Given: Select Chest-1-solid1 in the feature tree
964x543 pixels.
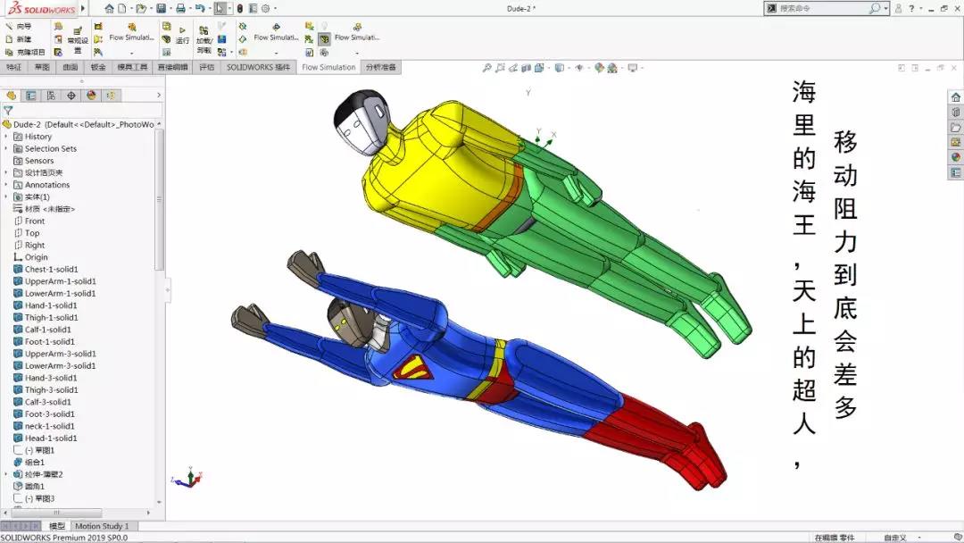Looking at the screenshot, I should coord(51,269).
